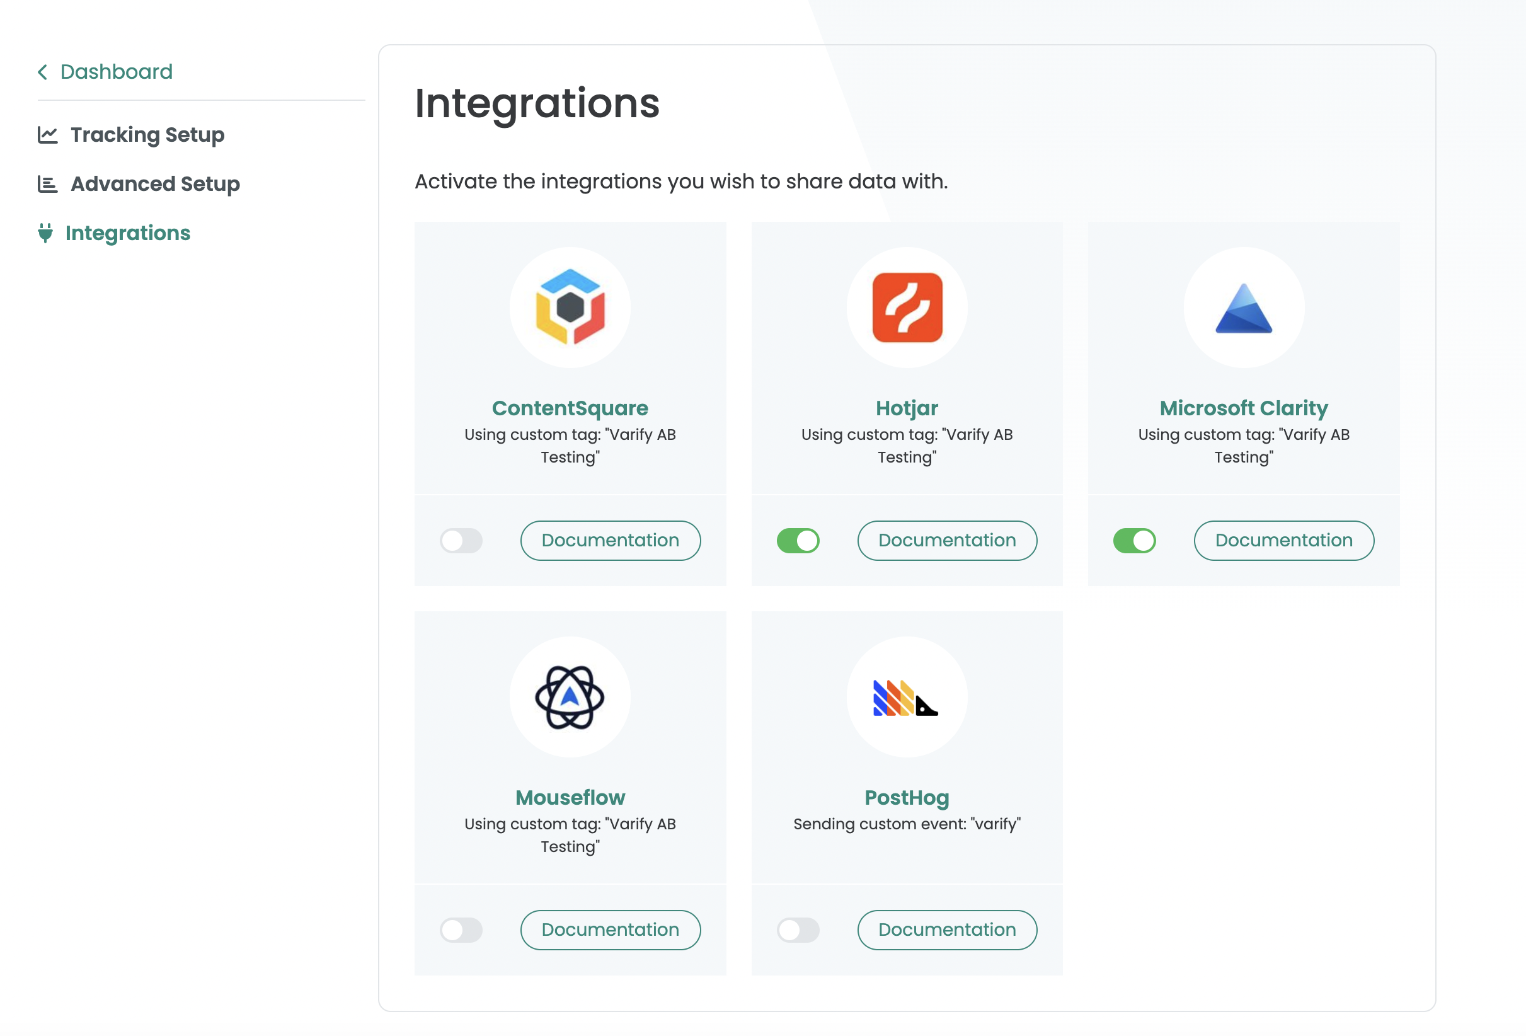This screenshot has width=1526, height=1036.
Task: Go to the Advanced Setup menu item
Action: coord(155,184)
